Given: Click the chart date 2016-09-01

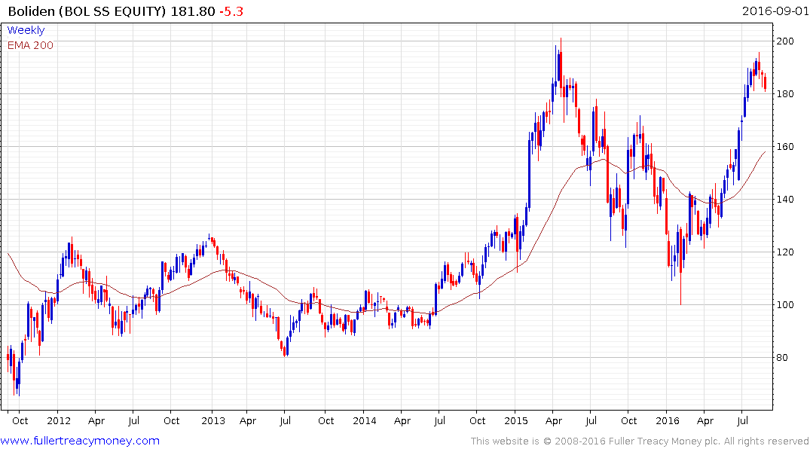Looking at the screenshot, I should click(x=775, y=11).
